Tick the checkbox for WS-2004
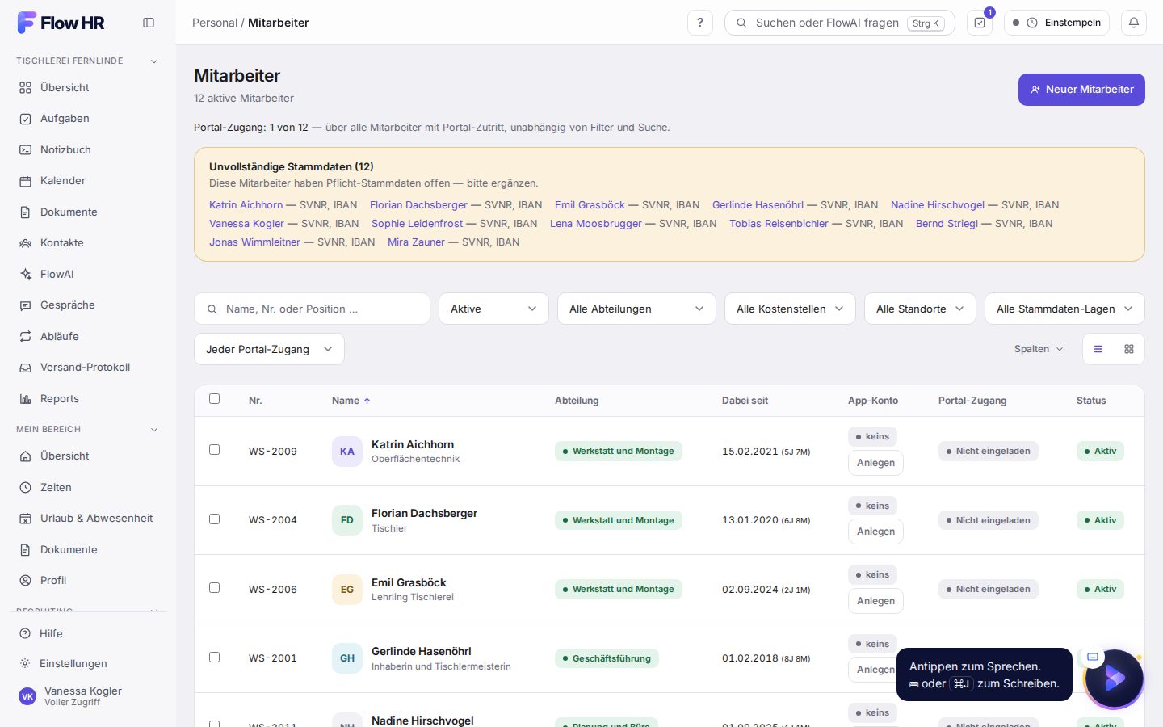Screen dimensions: 1163x727 (x=214, y=519)
